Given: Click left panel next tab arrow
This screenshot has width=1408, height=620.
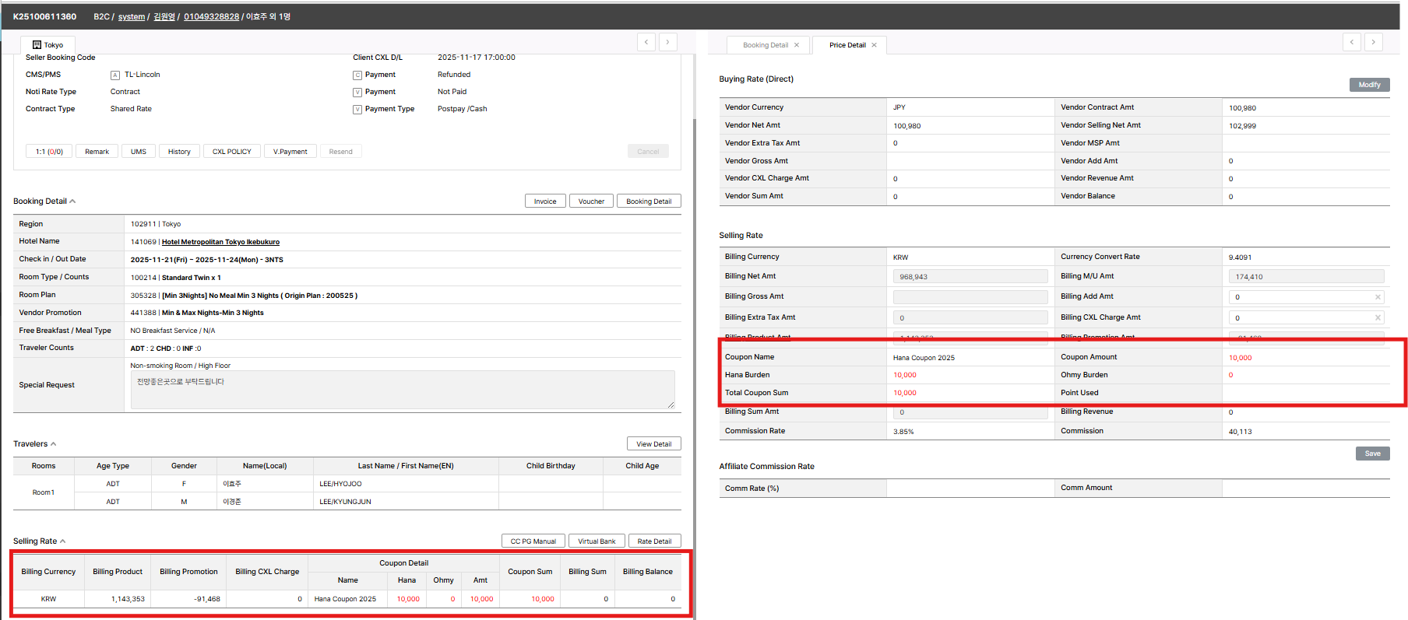Looking at the screenshot, I should 668,42.
